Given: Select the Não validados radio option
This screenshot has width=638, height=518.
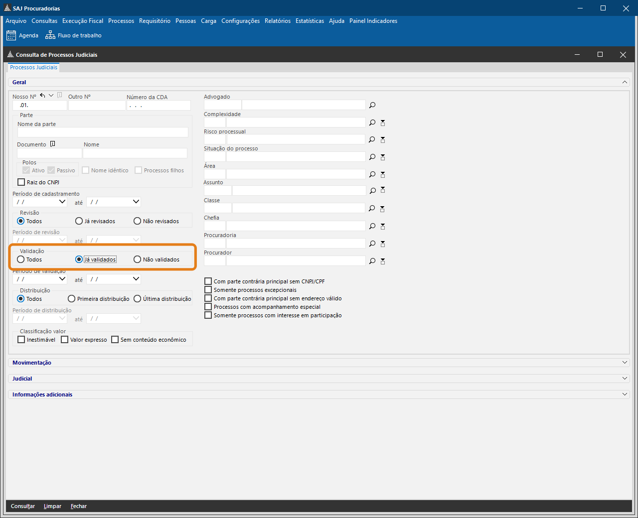Looking at the screenshot, I should tap(138, 259).
